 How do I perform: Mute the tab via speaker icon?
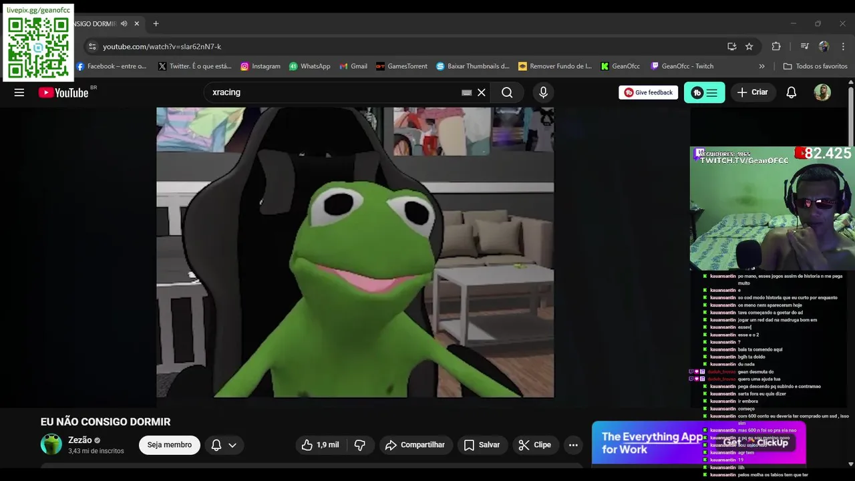124,24
